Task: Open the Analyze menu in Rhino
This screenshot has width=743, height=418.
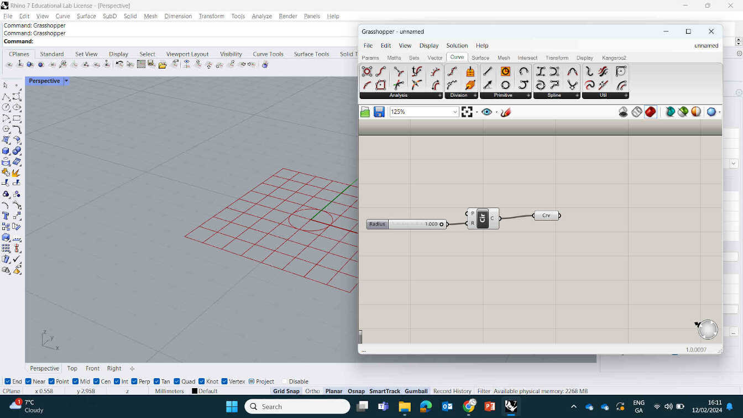Action: [261, 16]
